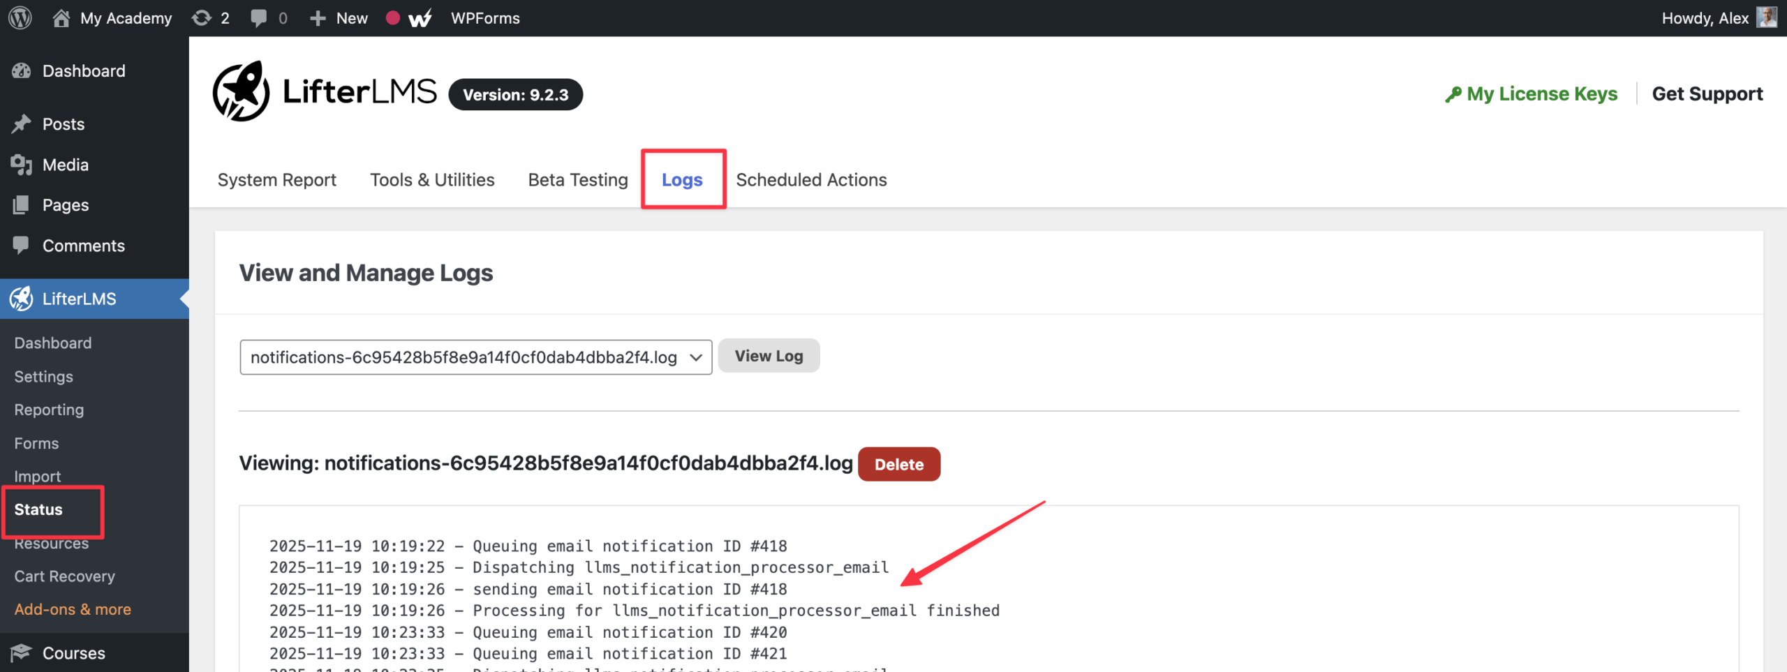
Task: Select Cart Recovery in LifterLMS submenu
Action: pyautogui.click(x=64, y=576)
